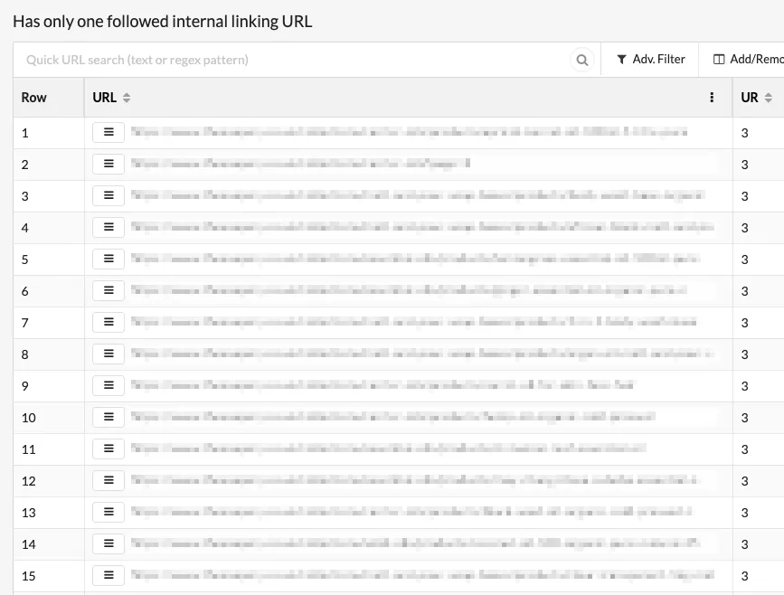Screen dimensions: 784x595
Task: Open the hamburger menu on row 10
Action: 109,417
